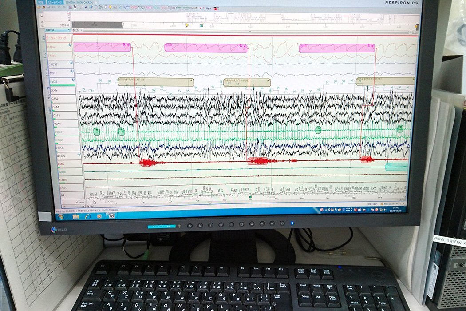Click the first page button beside time scale dropdown

[x=88, y=206]
